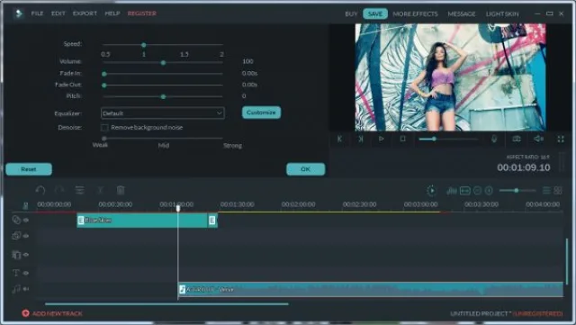Click the Customize equalizer button
Viewport: 576px width, 325px height.
click(x=261, y=113)
